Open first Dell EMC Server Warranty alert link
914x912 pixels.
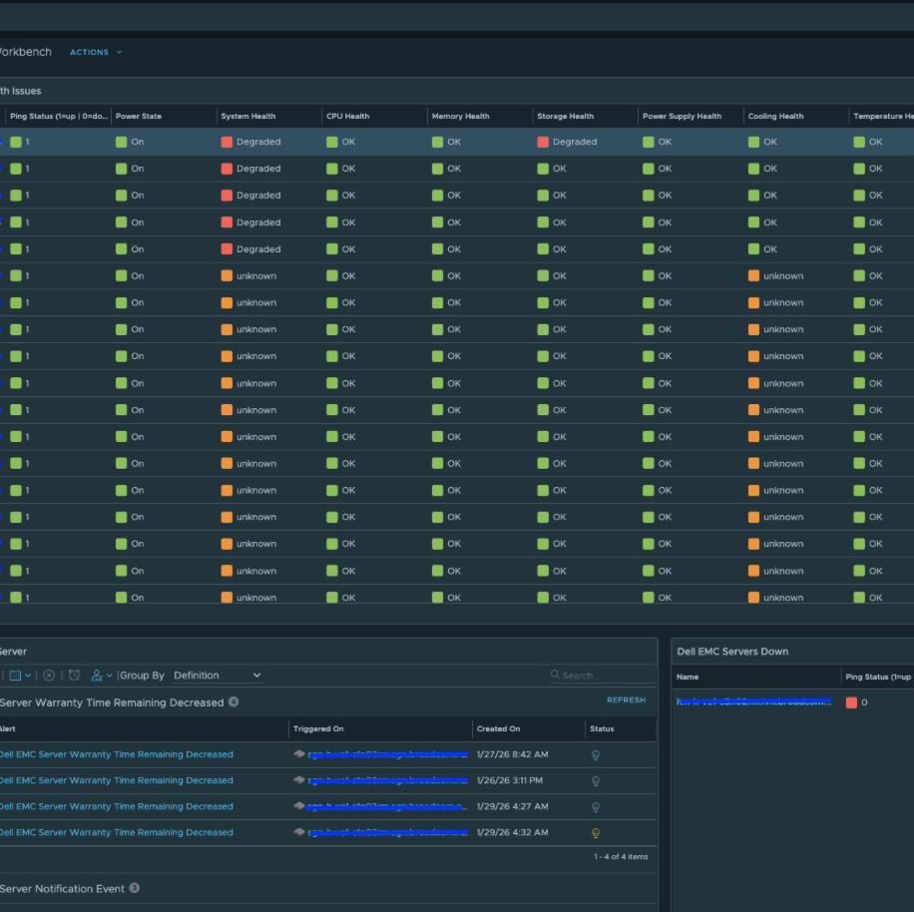[x=116, y=754]
